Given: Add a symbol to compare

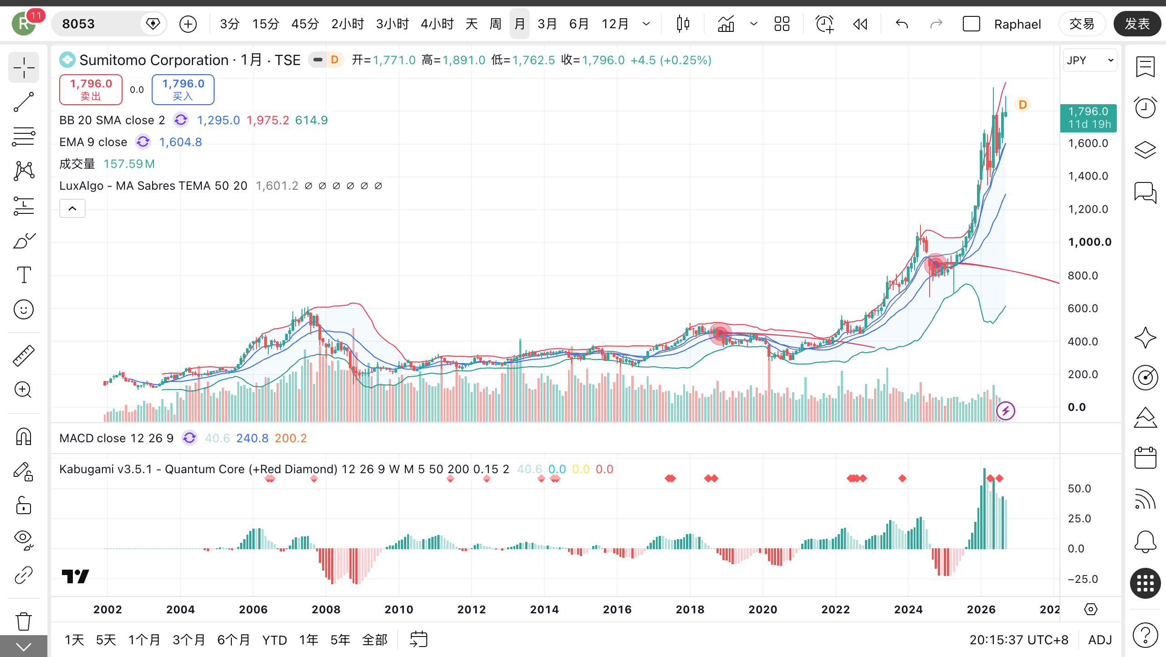Looking at the screenshot, I should click(188, 24).
